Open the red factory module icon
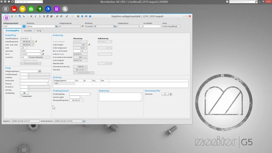Viewport: 272px width, 153px height. [x=14, y=9]
